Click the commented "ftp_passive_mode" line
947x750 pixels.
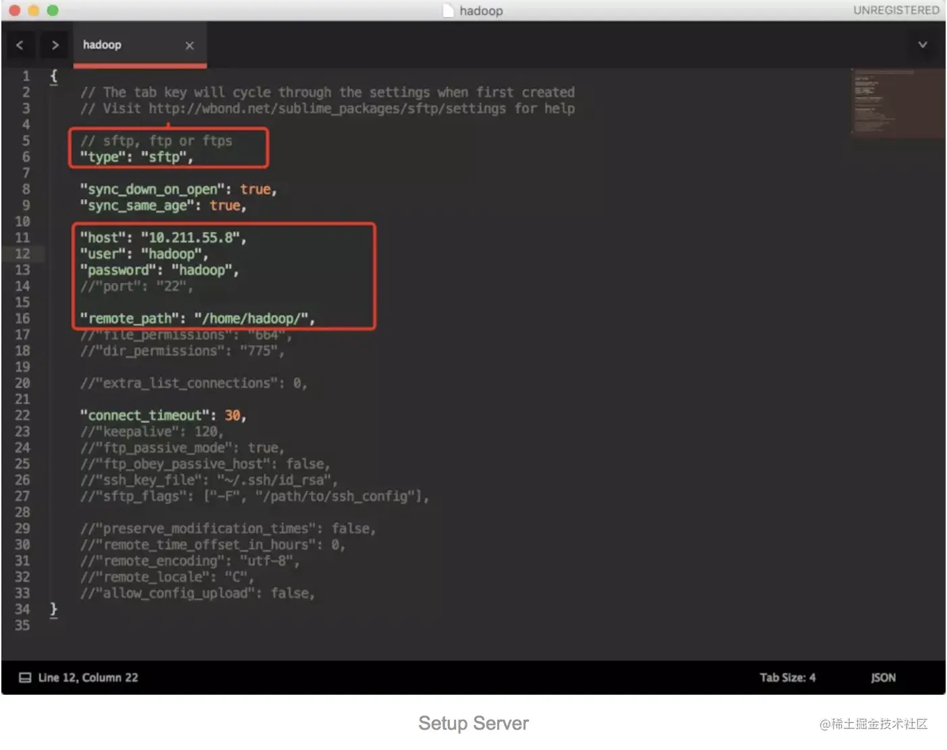coord(182,448)
